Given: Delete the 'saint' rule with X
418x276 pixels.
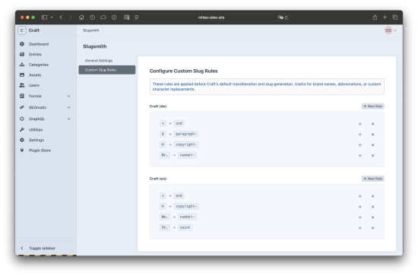Looking at the screenshot, I should click(x=372, y=228).
